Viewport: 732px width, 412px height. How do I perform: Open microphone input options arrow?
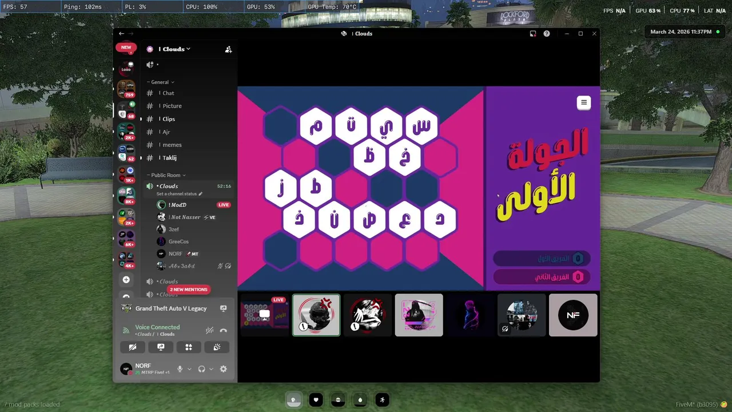pos(189,369)
